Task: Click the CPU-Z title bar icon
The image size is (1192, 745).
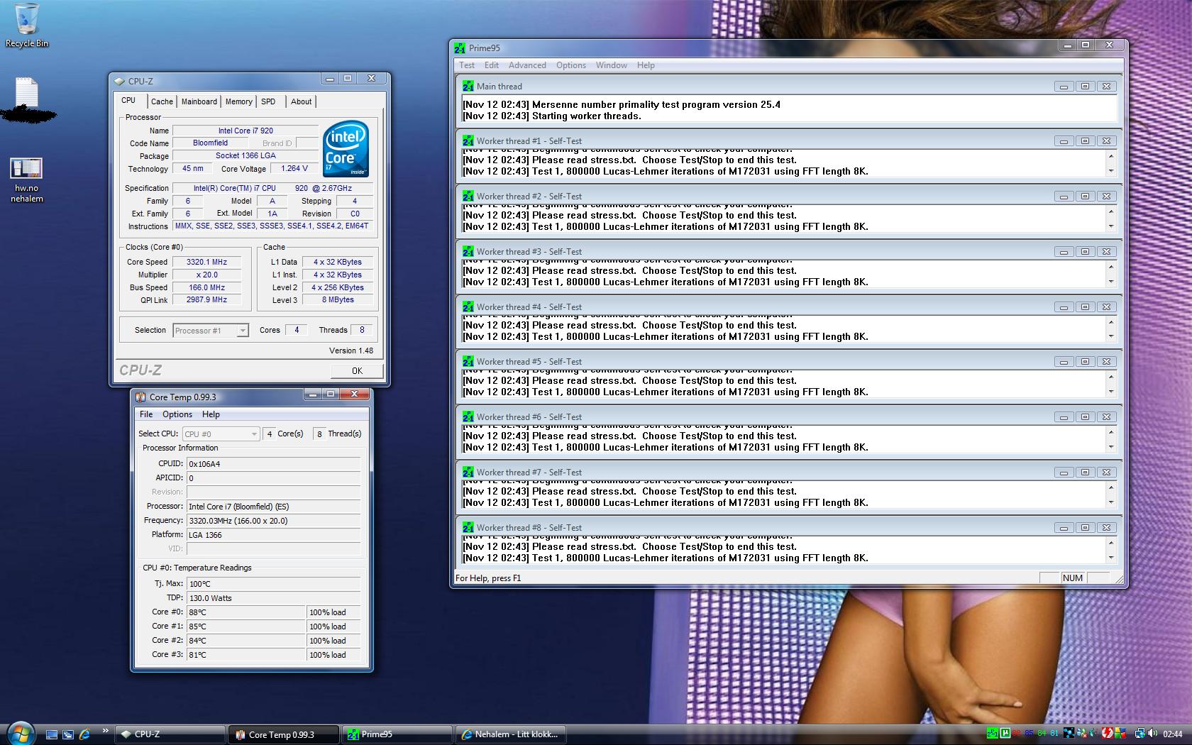Action: [x=119, y=81]
